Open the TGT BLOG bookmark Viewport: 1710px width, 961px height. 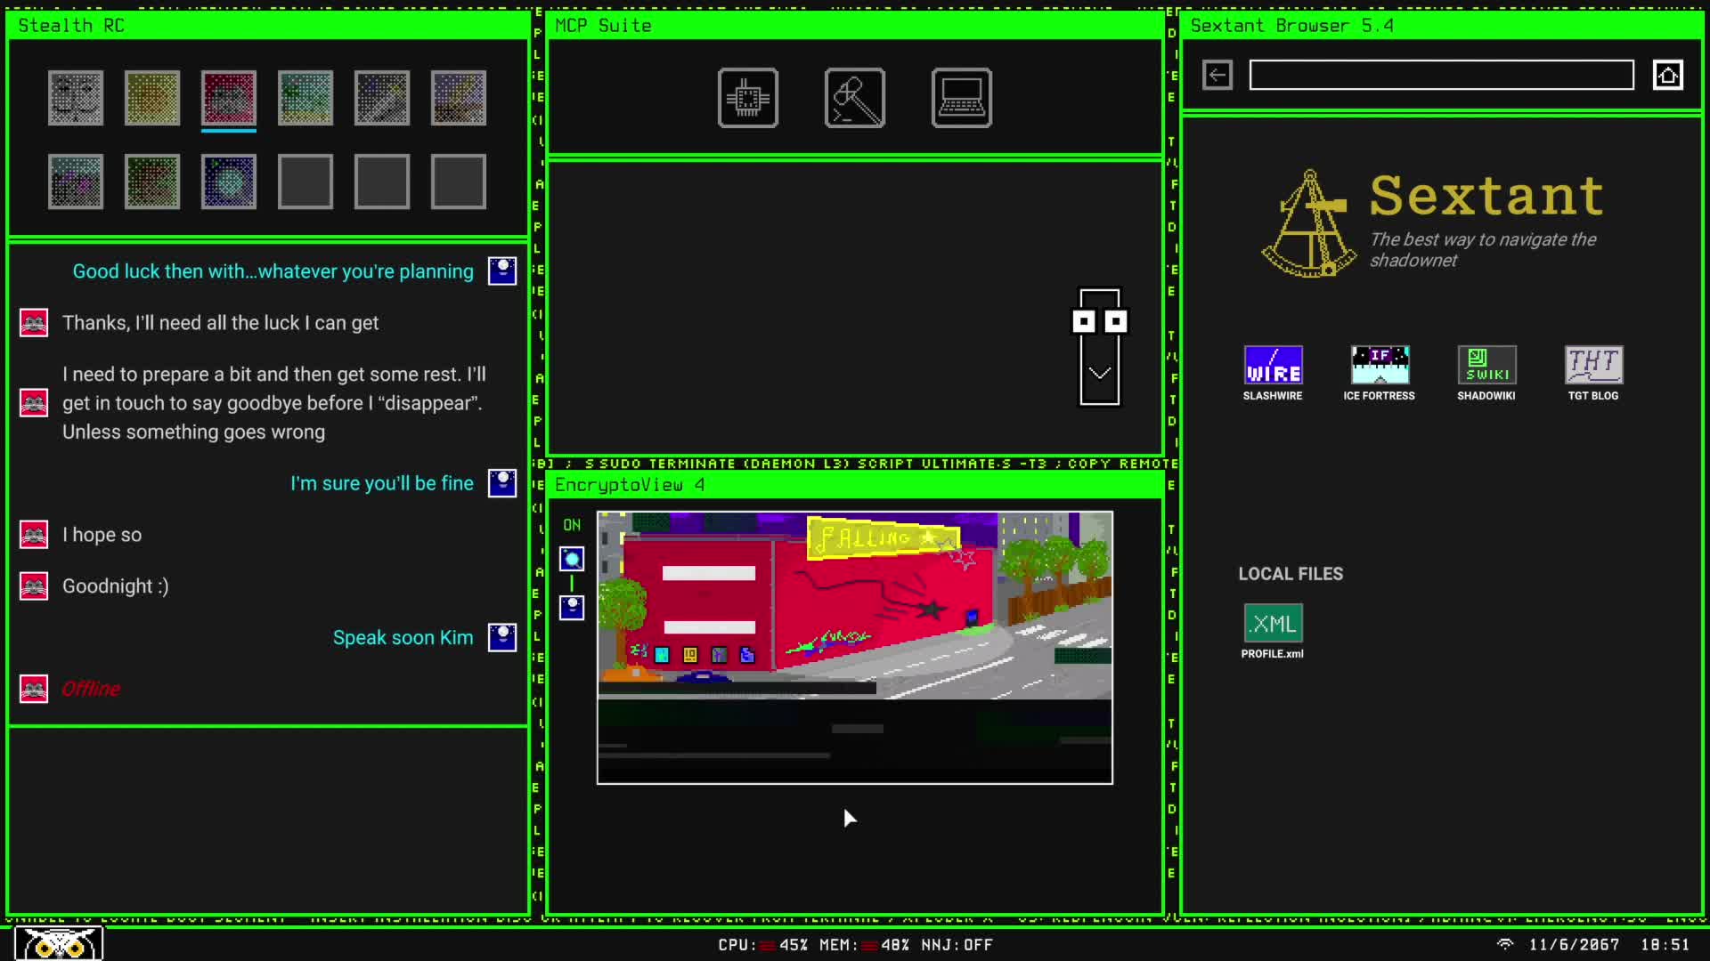(1593, 374)
